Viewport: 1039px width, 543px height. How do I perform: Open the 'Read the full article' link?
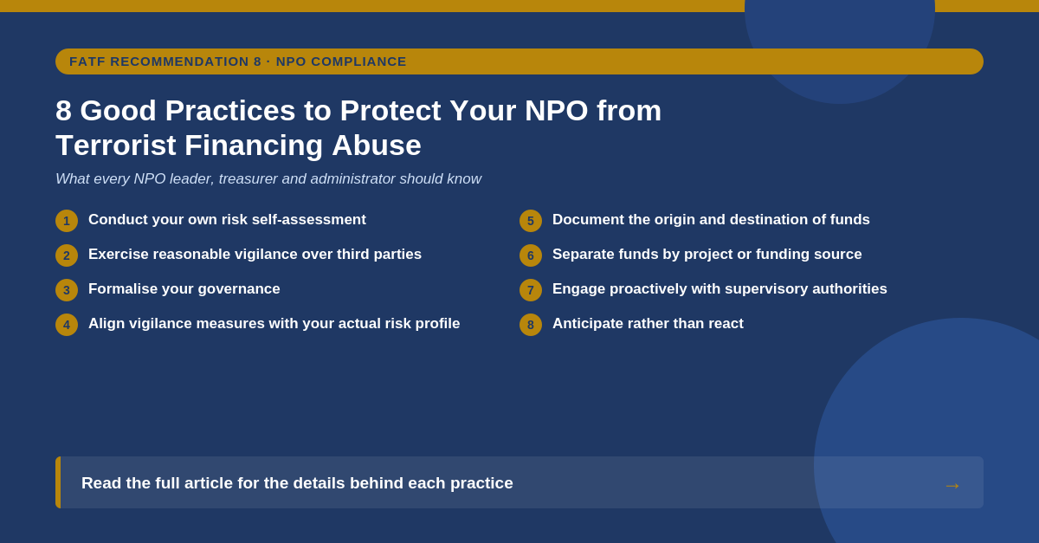(x=519, y=482)
